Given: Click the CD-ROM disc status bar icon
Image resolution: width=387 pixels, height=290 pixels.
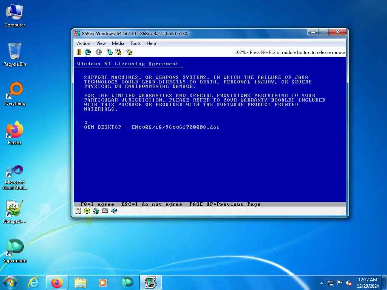Looking at the screenshot, I should 87,211.
